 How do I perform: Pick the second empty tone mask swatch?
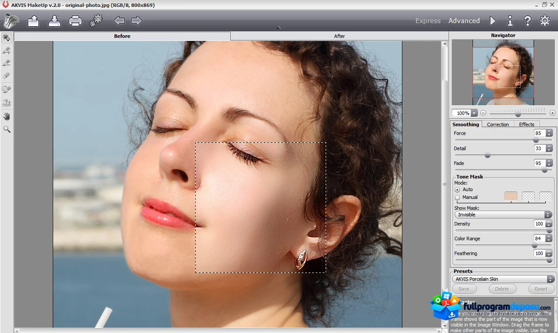[x=528, y=196]
